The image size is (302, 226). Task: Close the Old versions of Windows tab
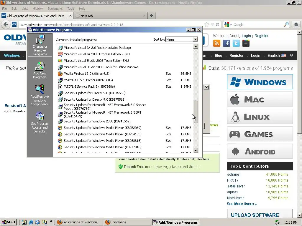tap(70, 16)
